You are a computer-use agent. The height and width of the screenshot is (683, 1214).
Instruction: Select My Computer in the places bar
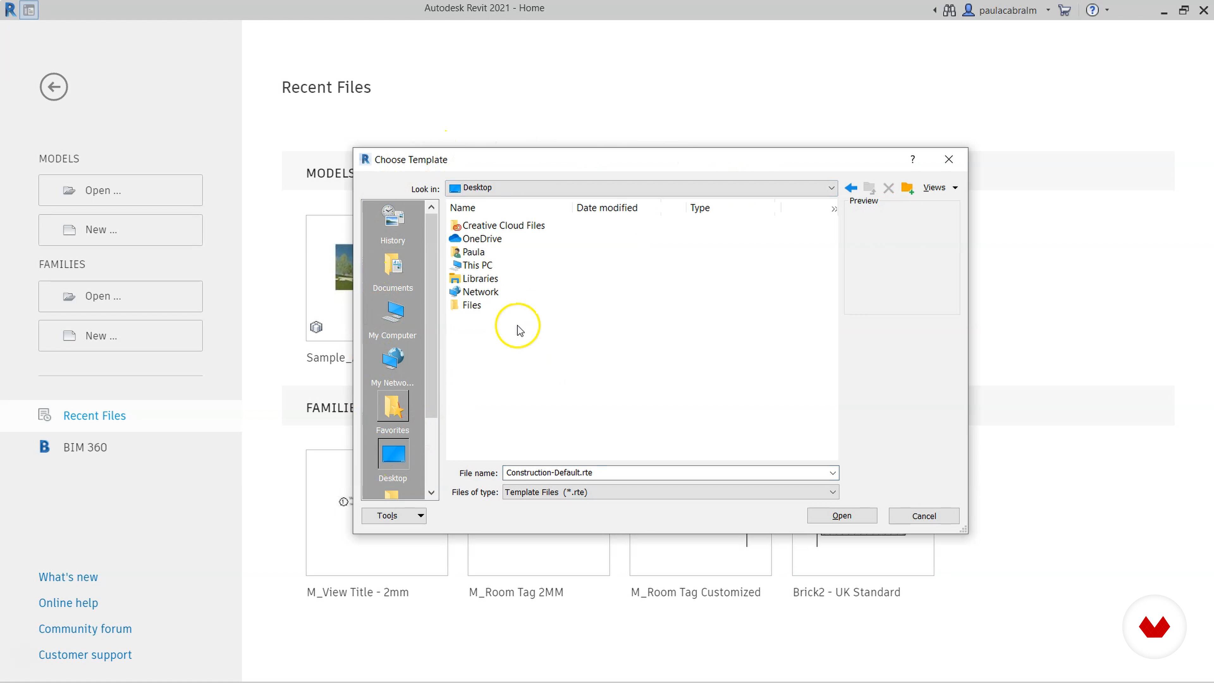tap(393, 320)
